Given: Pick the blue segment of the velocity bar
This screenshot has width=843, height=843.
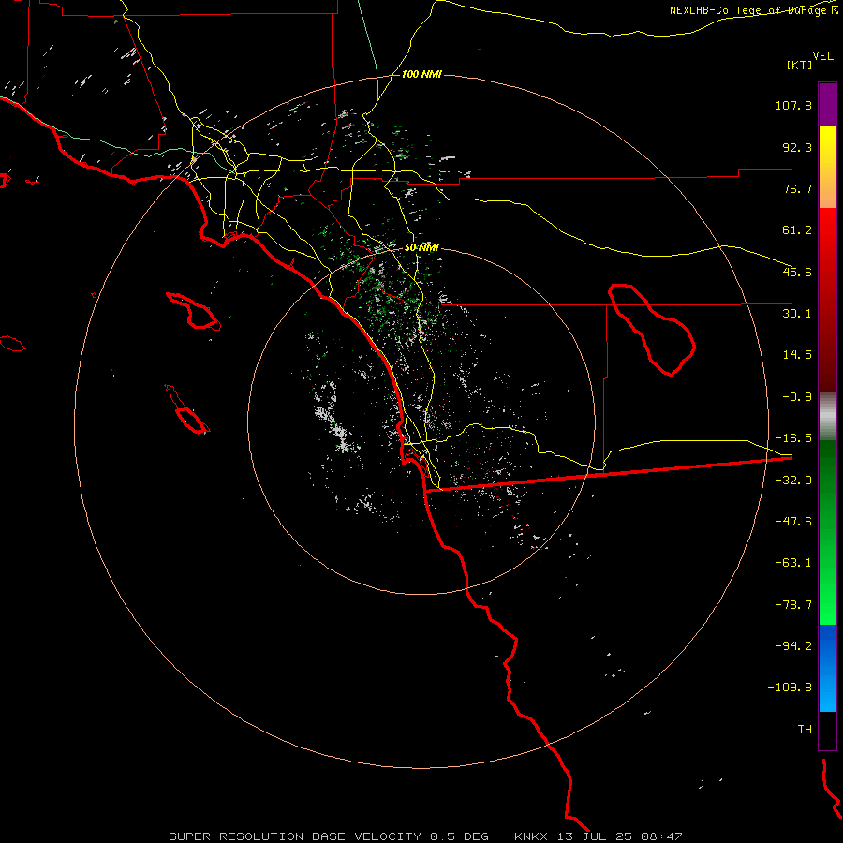Looking at the screenshot, I should click(827, 668).
